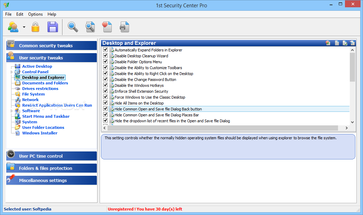Click the page with pencil header icon
This screenshot has width=363, height=215.
point(352,43)
